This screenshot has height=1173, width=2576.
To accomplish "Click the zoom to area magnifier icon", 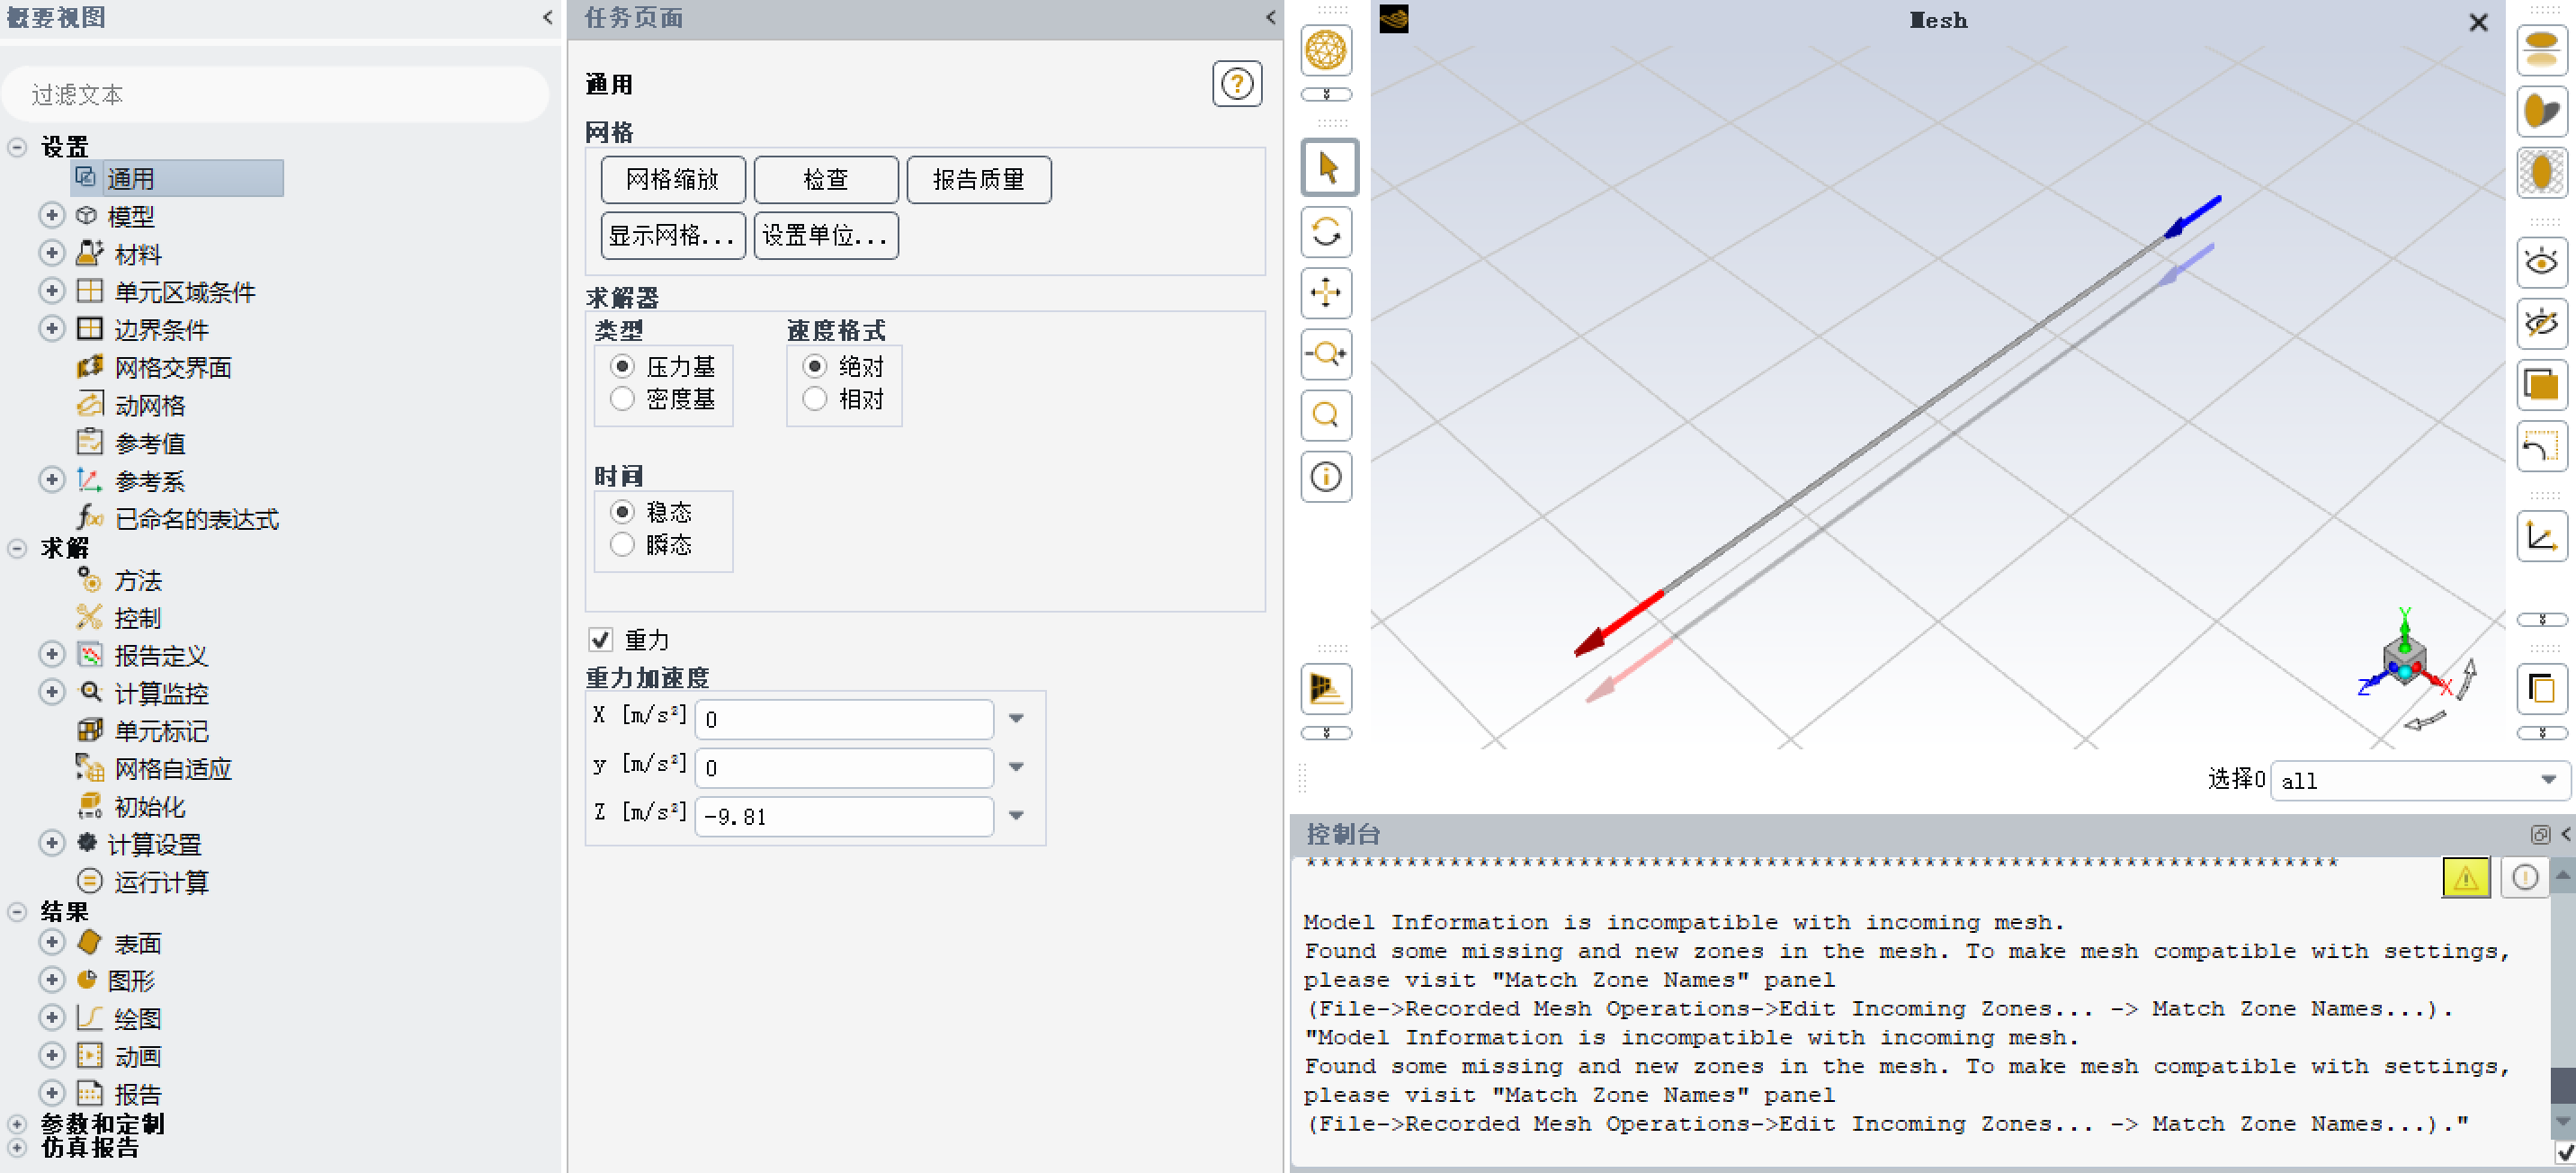I will [1326, 415].
